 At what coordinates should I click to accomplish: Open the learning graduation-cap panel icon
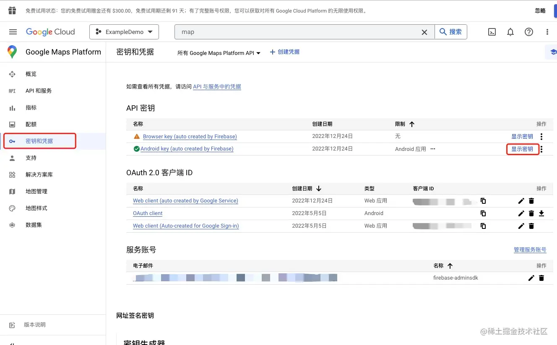pyautogui.click(x=553, y=52)
